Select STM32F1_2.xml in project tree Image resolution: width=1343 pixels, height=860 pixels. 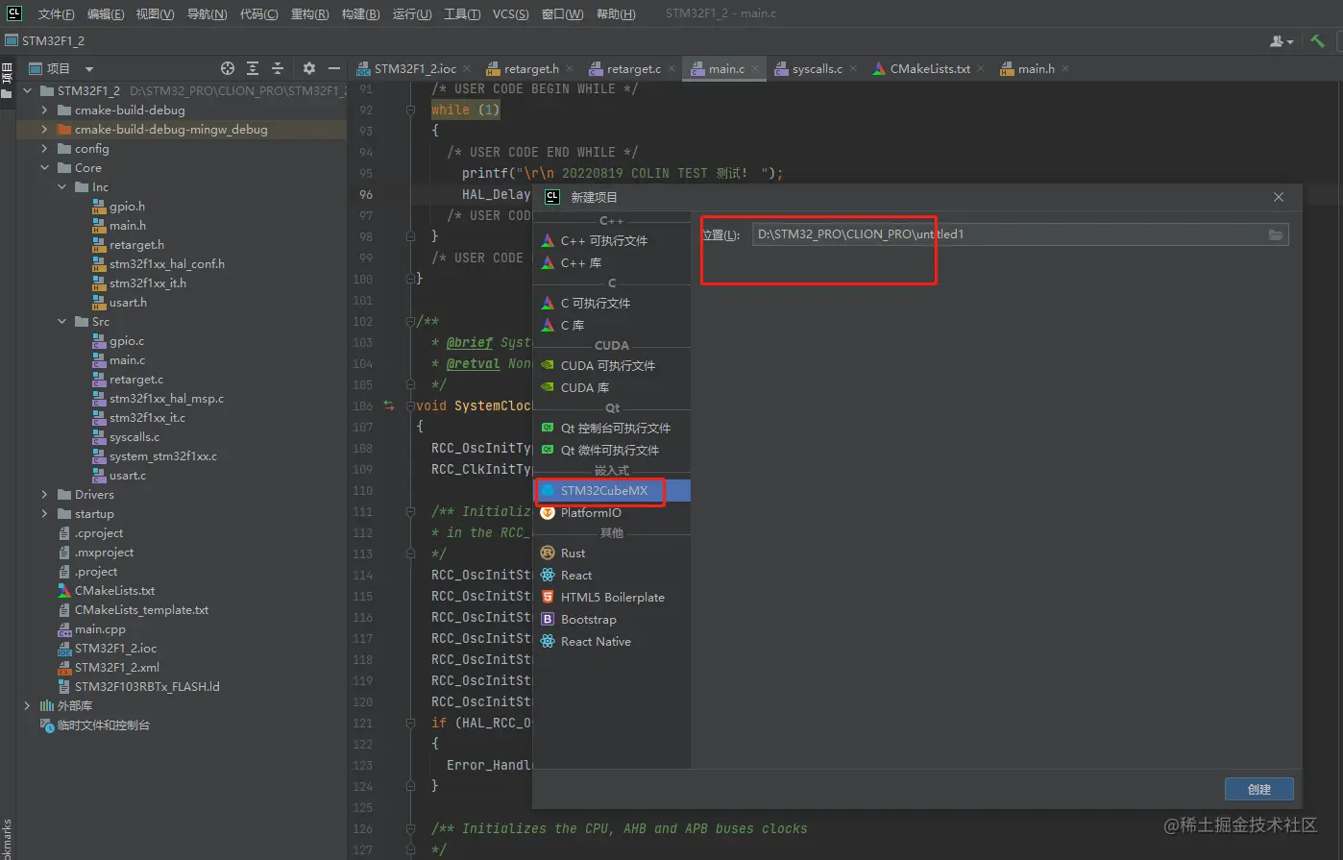coord(117,668)
